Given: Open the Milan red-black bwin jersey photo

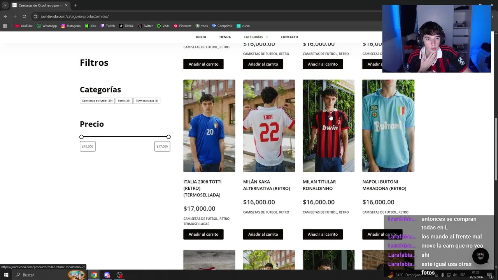Looking at the screenshot, I should (328, 126).
